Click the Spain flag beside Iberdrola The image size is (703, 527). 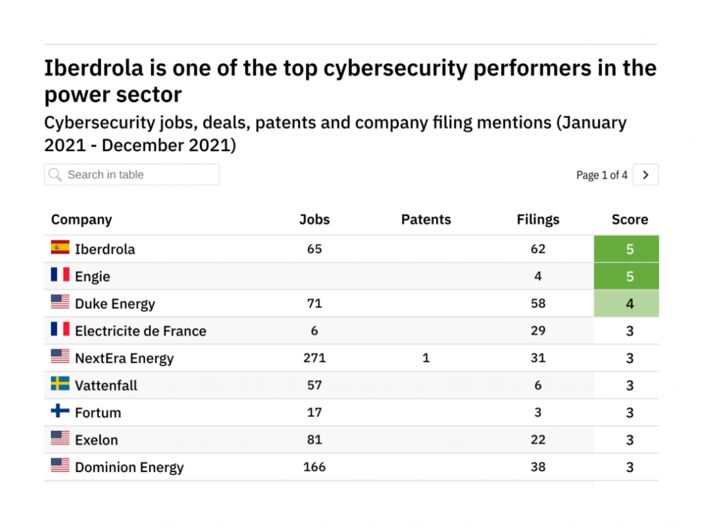60,248
